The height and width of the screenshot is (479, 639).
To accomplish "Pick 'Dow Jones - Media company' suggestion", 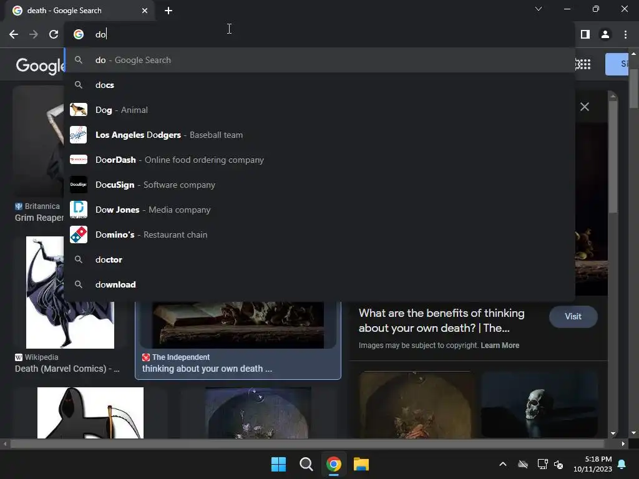I will [x=319, y=210].
